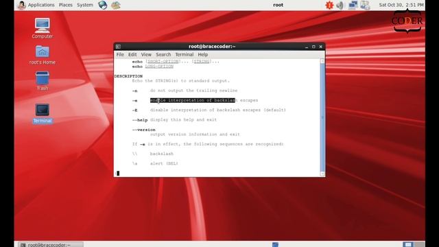Click the underlined LONG-OPTION text
Image resolution: width=439 pixels, height=247 pixels.
pyautogui.click(x=159, y=67)
